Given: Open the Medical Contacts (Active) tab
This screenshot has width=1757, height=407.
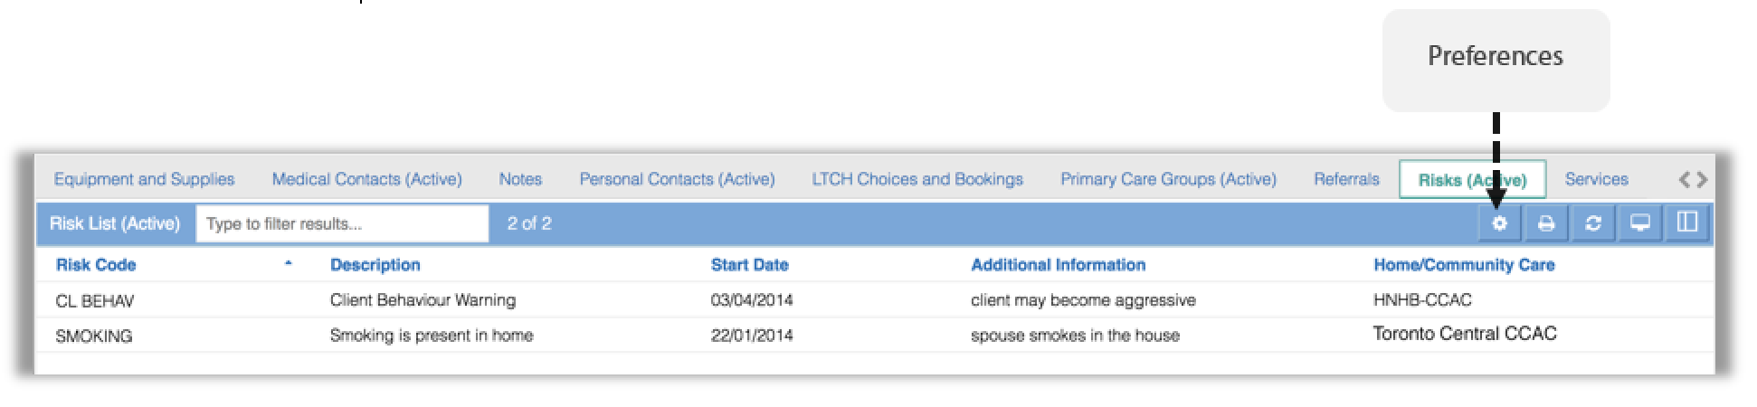Looking at the screenshot, I should [367, 179].
